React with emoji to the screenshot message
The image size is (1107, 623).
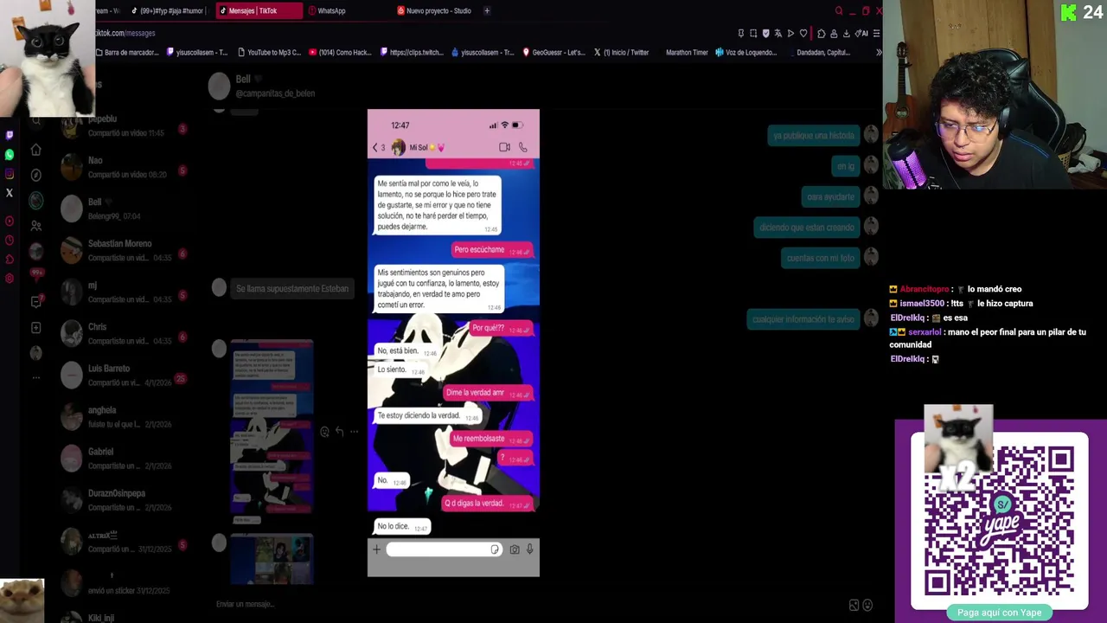324,432
